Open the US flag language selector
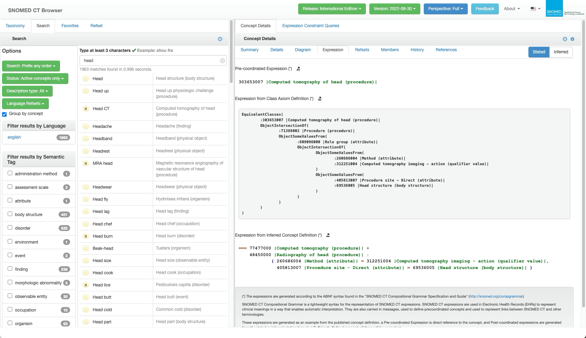586x338 pixels. pyautogui.click(x=535, y=9)
